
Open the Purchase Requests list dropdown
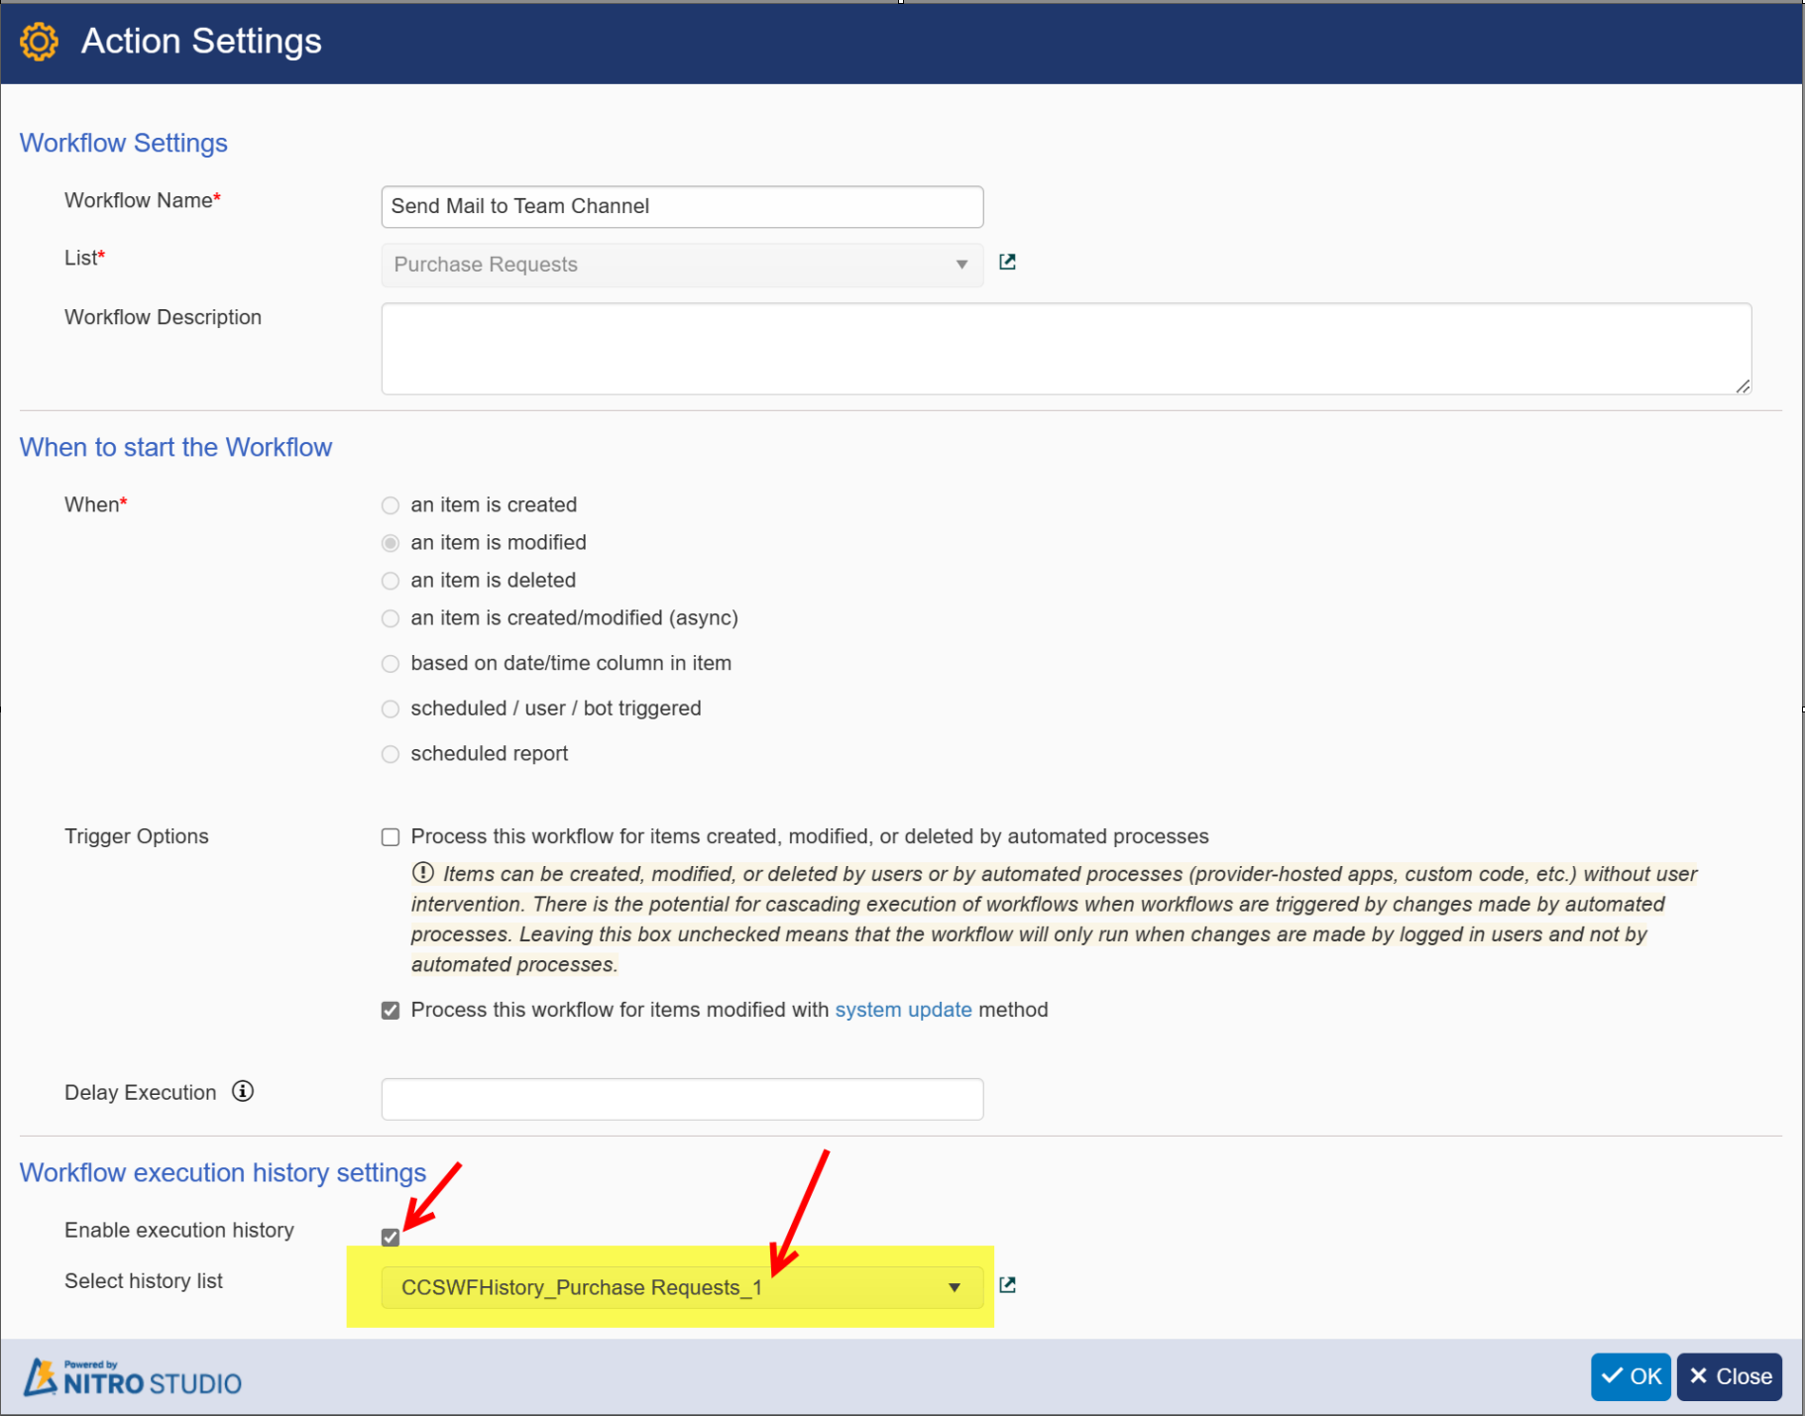click(x=682, y=265)
